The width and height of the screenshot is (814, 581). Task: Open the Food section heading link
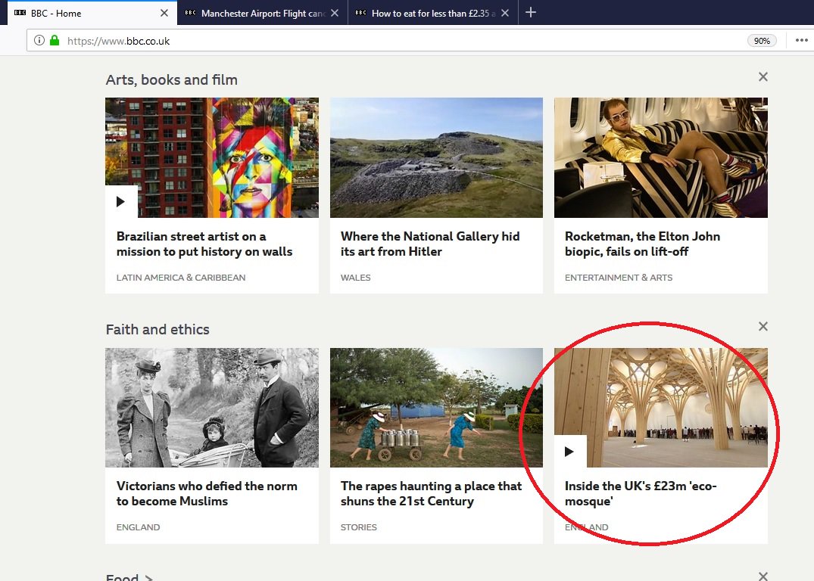point(129,577)
